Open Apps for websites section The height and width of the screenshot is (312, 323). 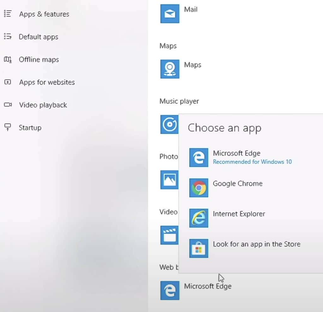[47, 82]
